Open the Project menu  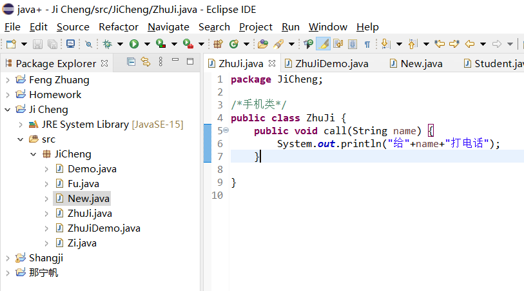pos(256,26)
